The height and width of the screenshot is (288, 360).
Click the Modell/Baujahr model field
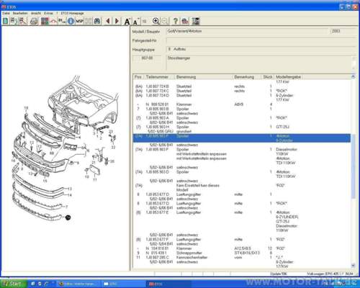[x=247, y=32]
